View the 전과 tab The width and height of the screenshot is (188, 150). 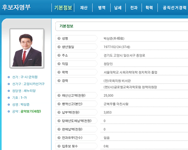point(133,8)
